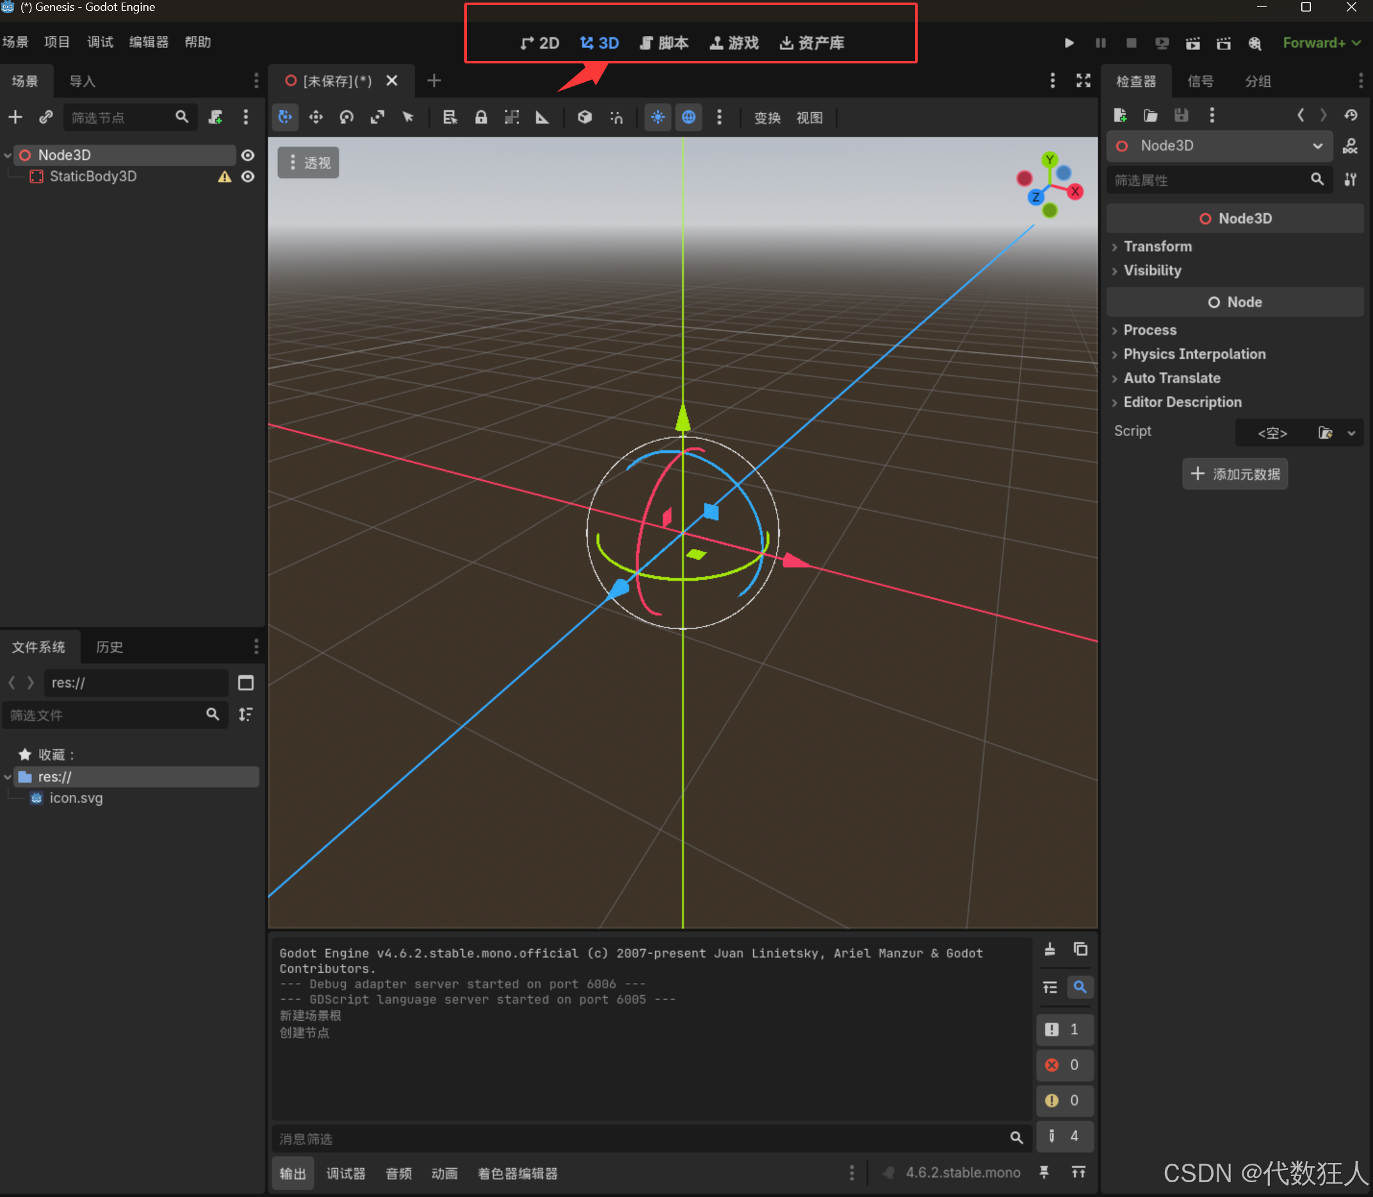Viewport: 1373px width, 1197px height.
Task: Switch to the 2D workspace
Action: tap(540, 43)
